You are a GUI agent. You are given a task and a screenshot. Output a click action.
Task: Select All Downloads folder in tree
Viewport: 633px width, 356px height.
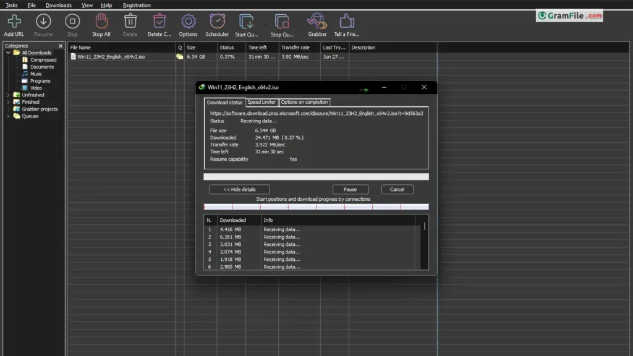(x=36, y=53)
